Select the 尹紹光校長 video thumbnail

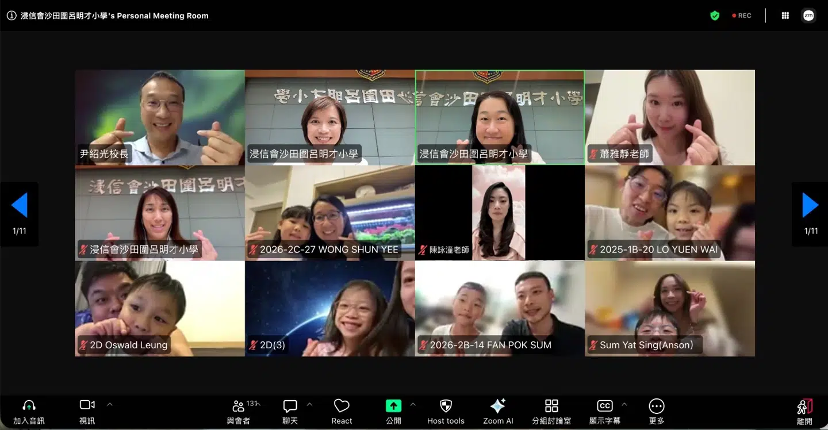click(160, 117)
